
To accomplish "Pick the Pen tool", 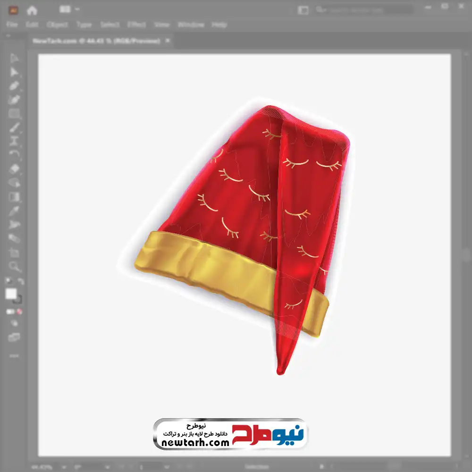I will (x=14, y=86).
